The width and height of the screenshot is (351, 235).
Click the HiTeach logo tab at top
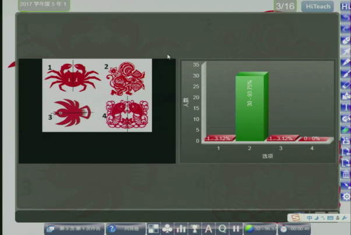click(x=318, y=6)
